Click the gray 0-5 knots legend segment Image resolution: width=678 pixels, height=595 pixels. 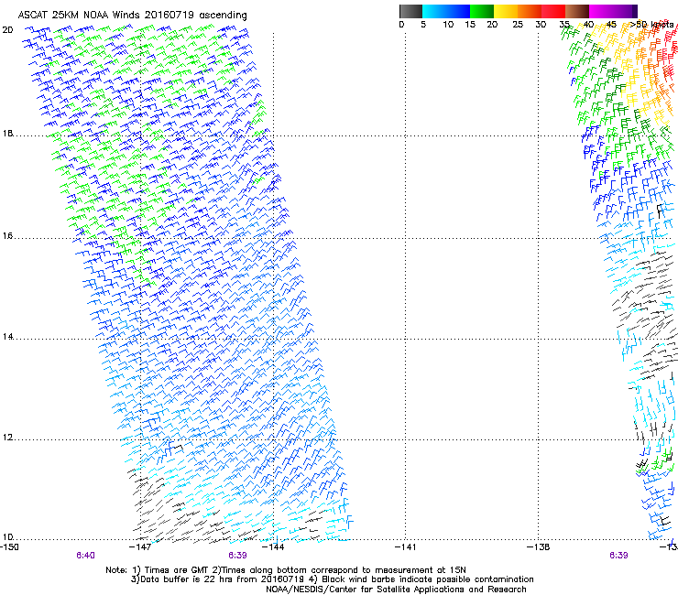click(x=410, y=11)
